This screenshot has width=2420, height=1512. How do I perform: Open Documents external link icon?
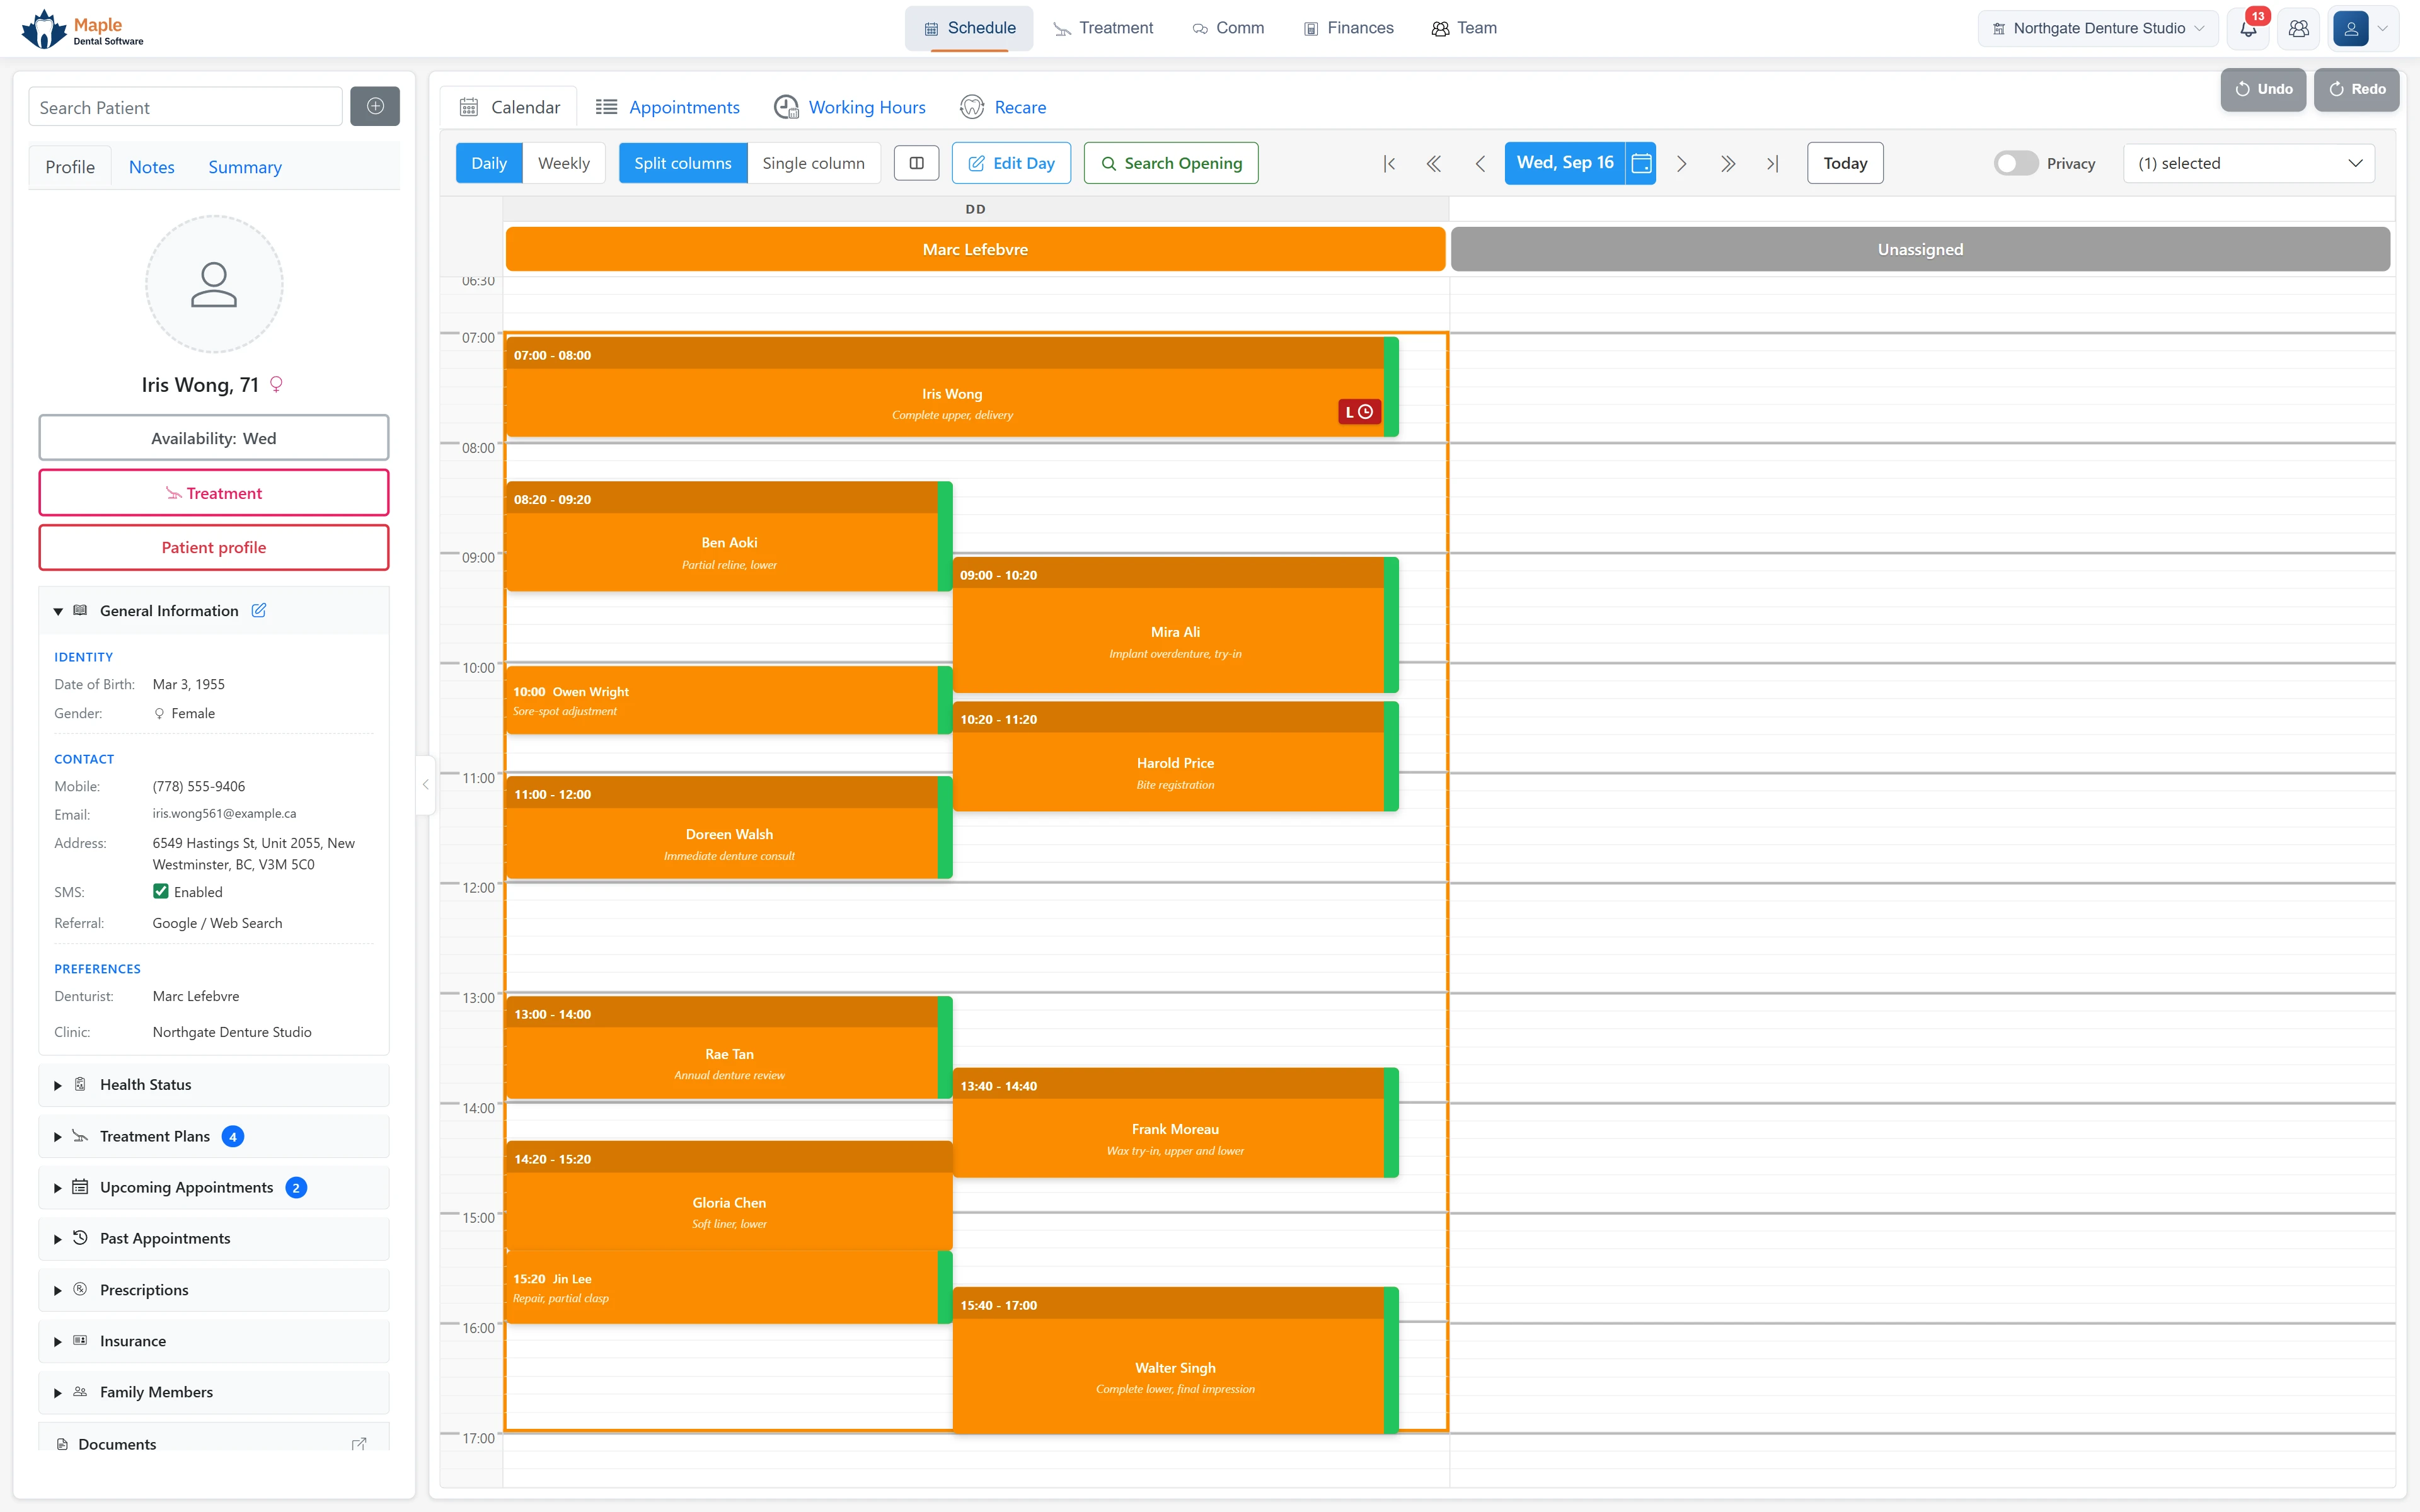click(359, 1444)
